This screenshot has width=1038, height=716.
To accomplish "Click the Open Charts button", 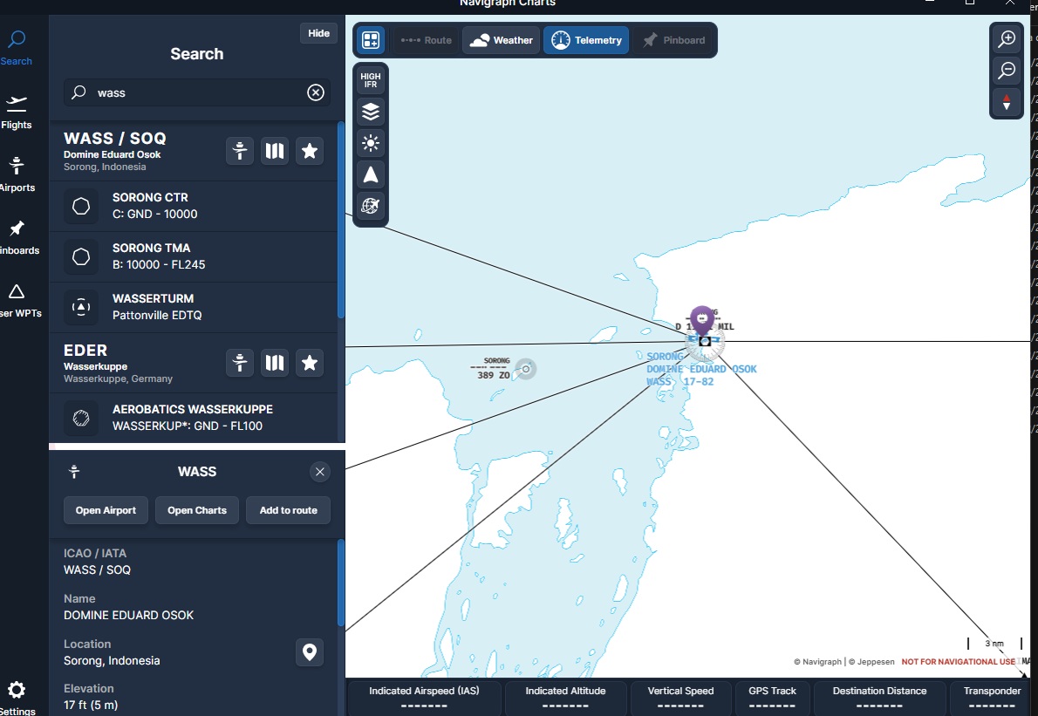I will pyautogui.click(x=197, y=510).
